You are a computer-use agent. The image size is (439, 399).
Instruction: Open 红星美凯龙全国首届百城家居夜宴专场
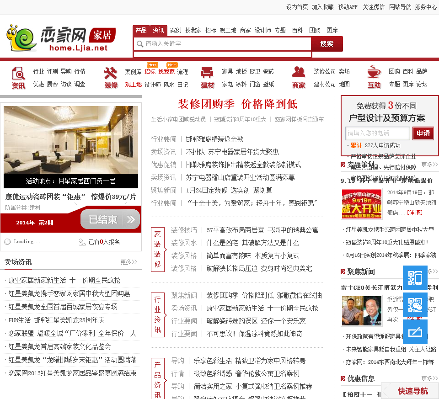tap(63, 307)
